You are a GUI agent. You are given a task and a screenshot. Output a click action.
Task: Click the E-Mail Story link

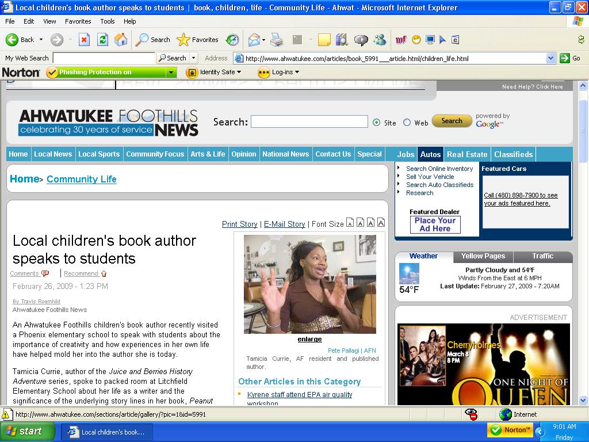pyautogui.click(x=284, y=224)
